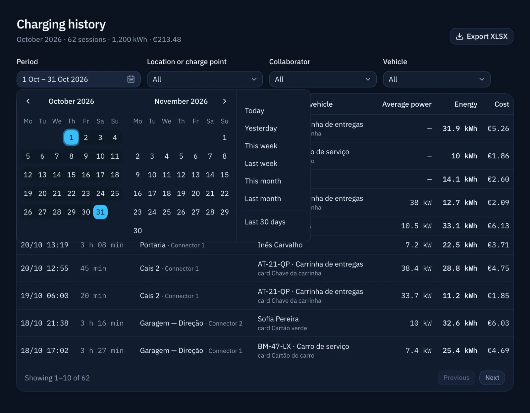Select the Last month preset
Viewport: 530px width, 413px height.
click(263, 198)
